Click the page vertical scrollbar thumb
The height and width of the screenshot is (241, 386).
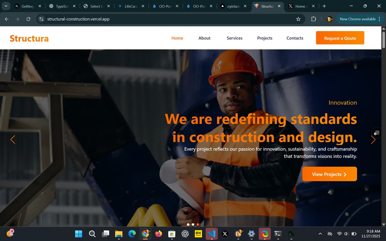point(383,40)
